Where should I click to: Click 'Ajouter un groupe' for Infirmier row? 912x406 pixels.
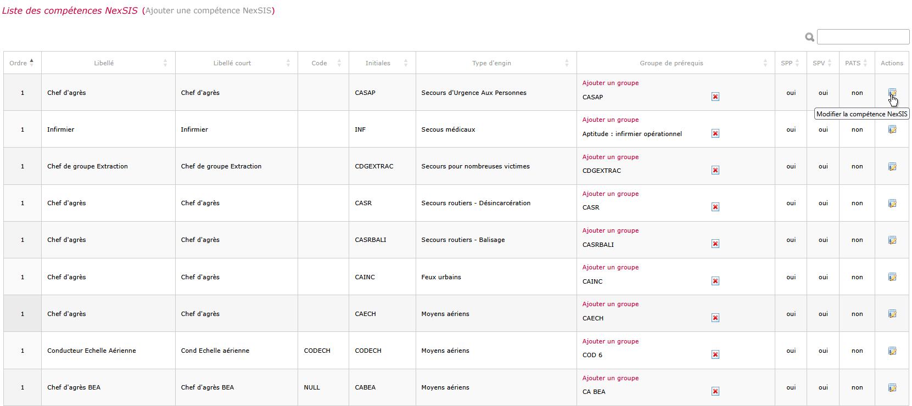611,120
